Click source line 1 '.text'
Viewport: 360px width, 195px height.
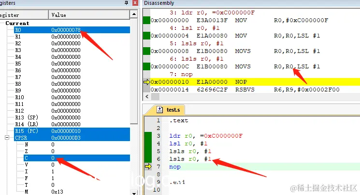pos(179,120)
